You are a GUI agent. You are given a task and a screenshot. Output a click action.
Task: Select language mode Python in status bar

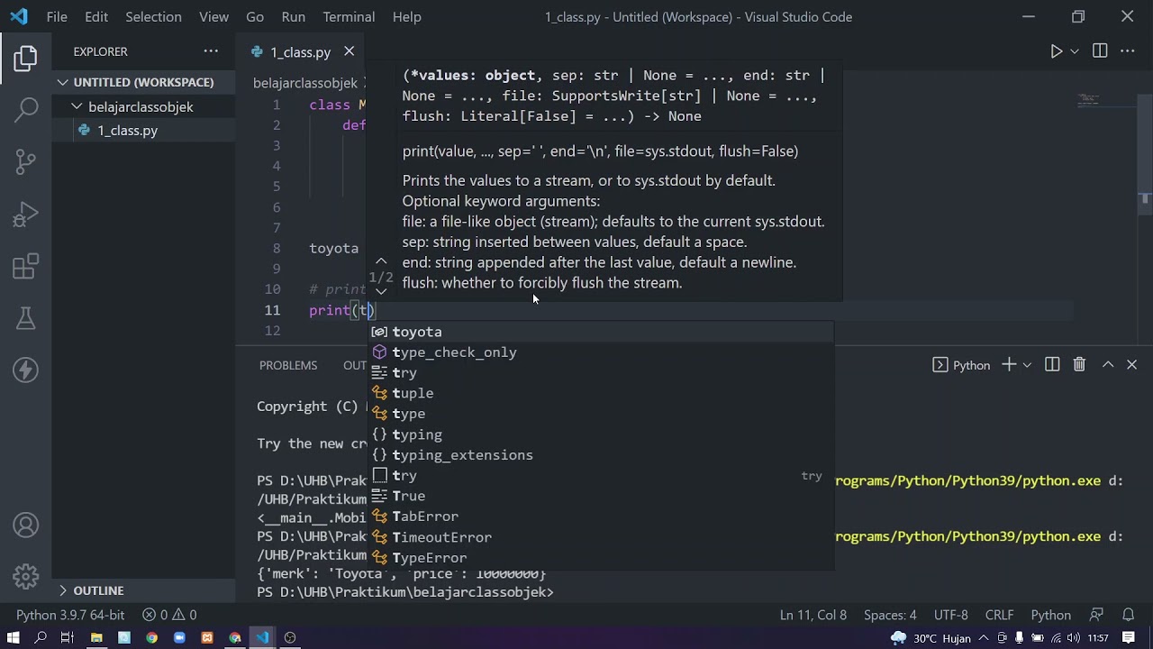pos(1051,615)
